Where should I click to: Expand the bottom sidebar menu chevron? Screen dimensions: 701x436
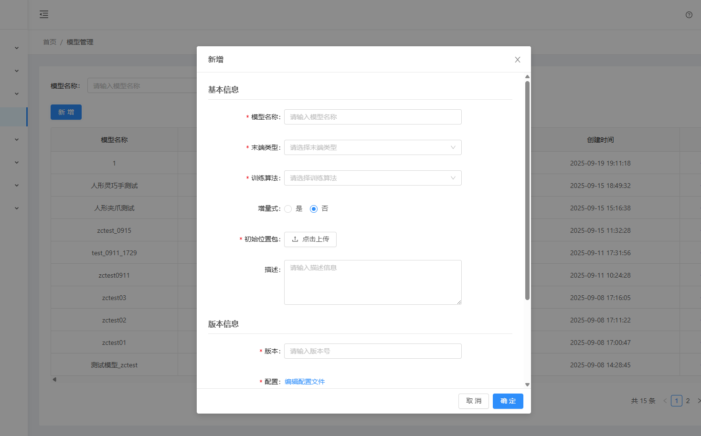tap(16, 208)
